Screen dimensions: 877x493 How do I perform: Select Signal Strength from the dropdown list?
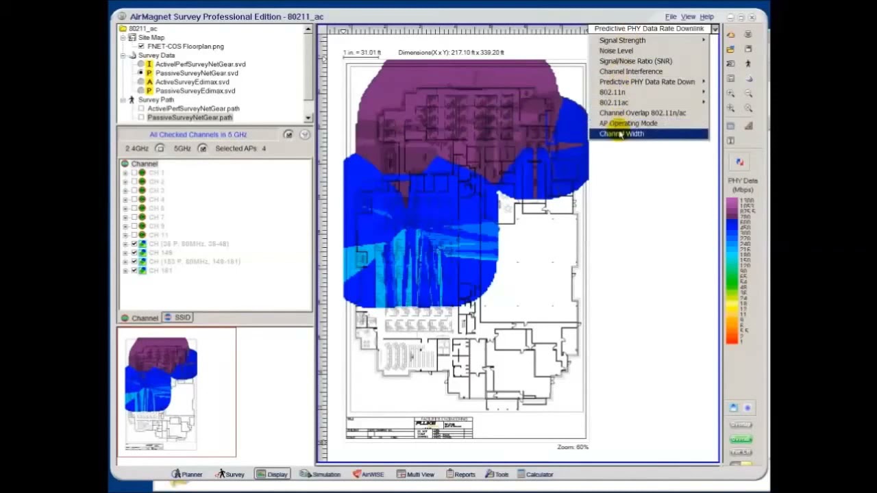[x=649, y=40]
